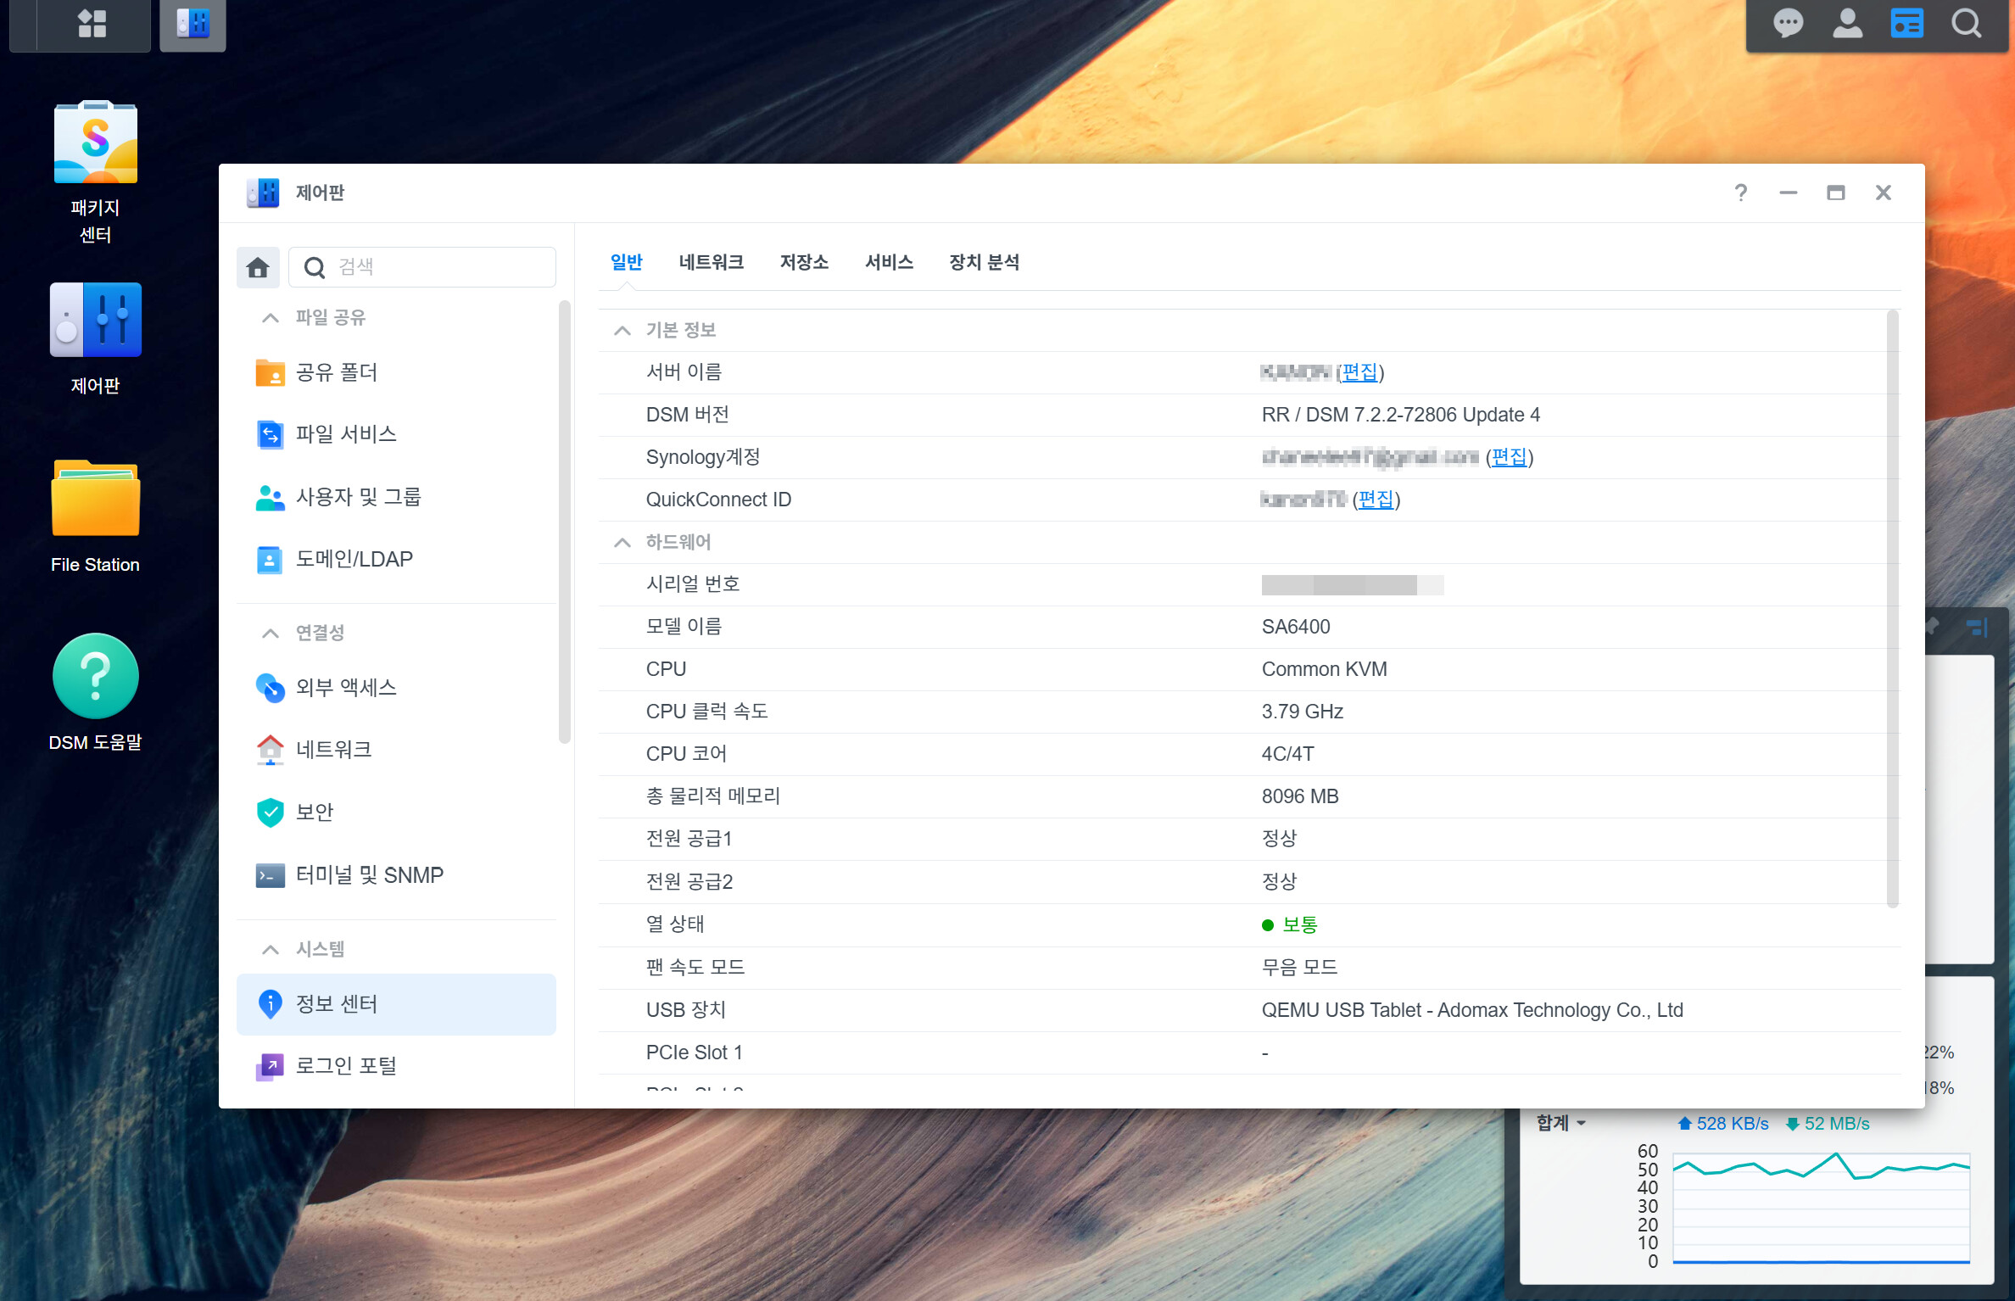Click the info panel vertical scrollbar
This screenshot has height=1301, width=2015.
coord(1892,611)
